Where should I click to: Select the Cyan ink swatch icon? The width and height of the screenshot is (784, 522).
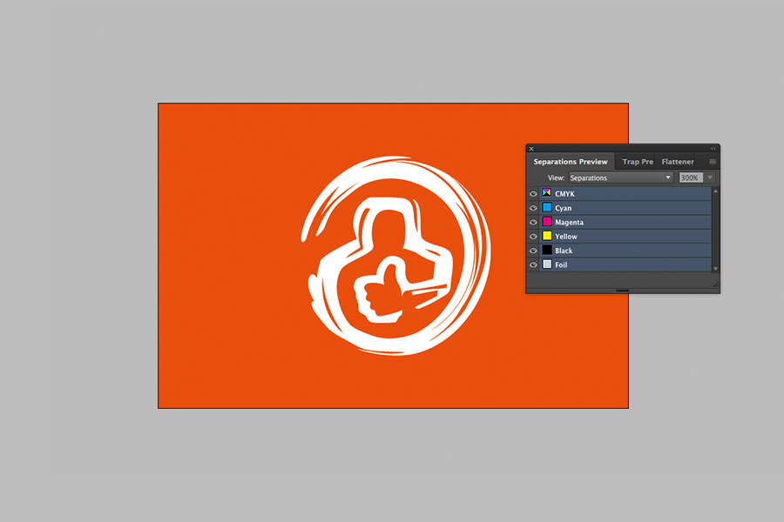(547, 208)
